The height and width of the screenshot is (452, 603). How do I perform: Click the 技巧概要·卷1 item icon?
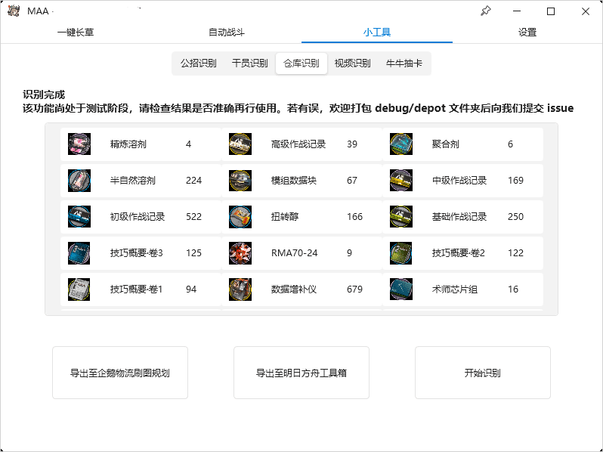coord(79,289)
